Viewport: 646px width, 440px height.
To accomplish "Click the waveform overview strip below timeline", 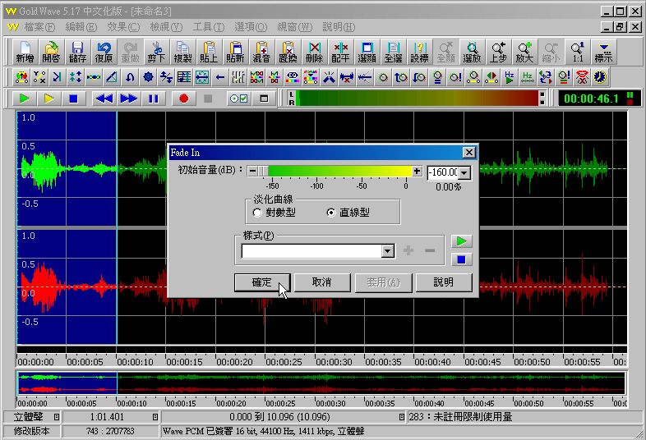I will pyautogui.click(x=321, y=383).
